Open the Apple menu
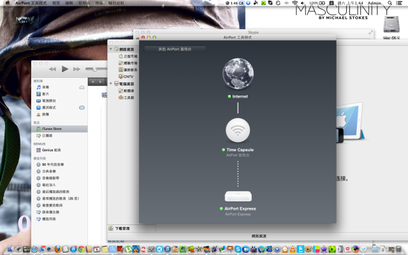Image resolution: width=408 pixels, height=255 pixels. pos(8,3)
